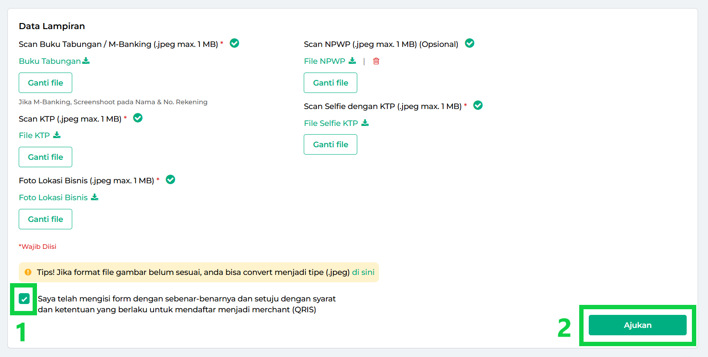The image size is (708, 357).
Task: Open the Foto Lokasi Bisnis link
Action: click(53, 198)
